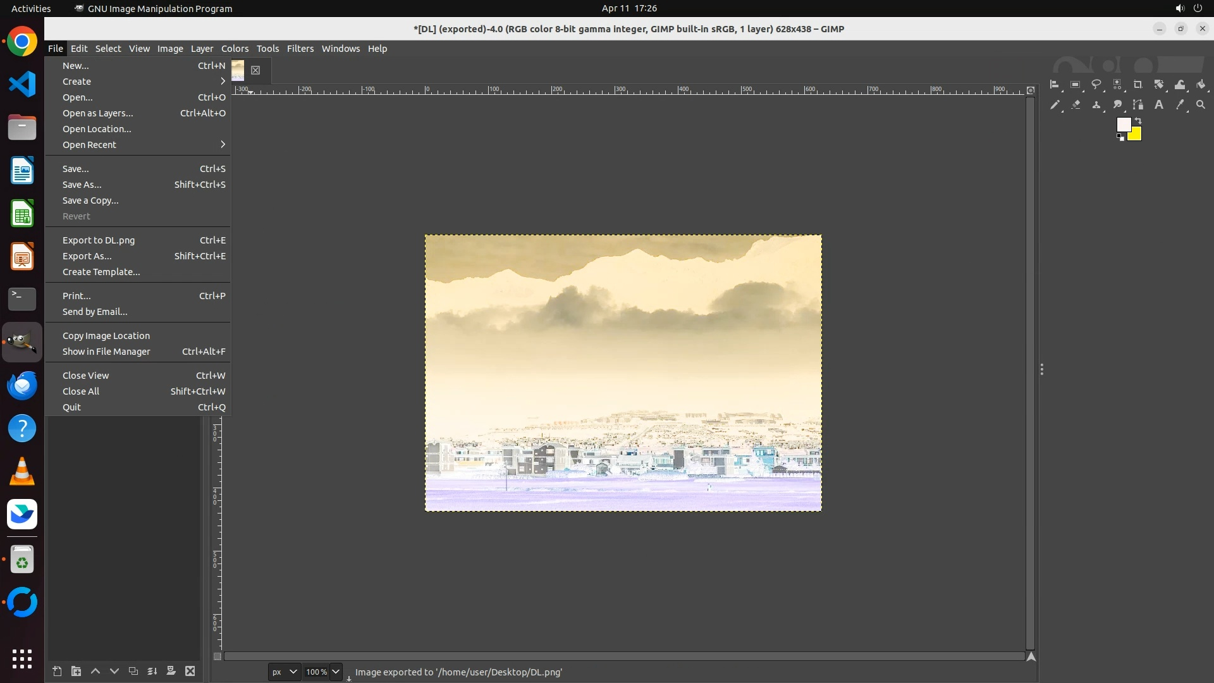Screen dimensions: 1214x683
Task: Select the Crop tool
Action: click(x=1137, y=85)
